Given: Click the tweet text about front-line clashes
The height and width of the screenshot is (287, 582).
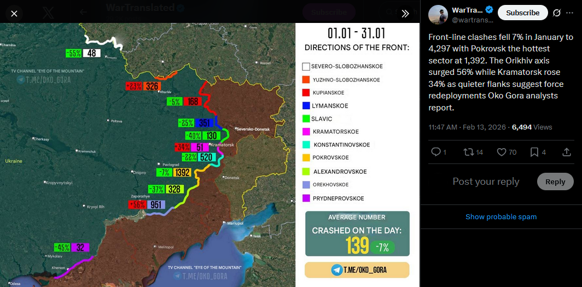Looking at the screenshot, I should click(501, 73).
